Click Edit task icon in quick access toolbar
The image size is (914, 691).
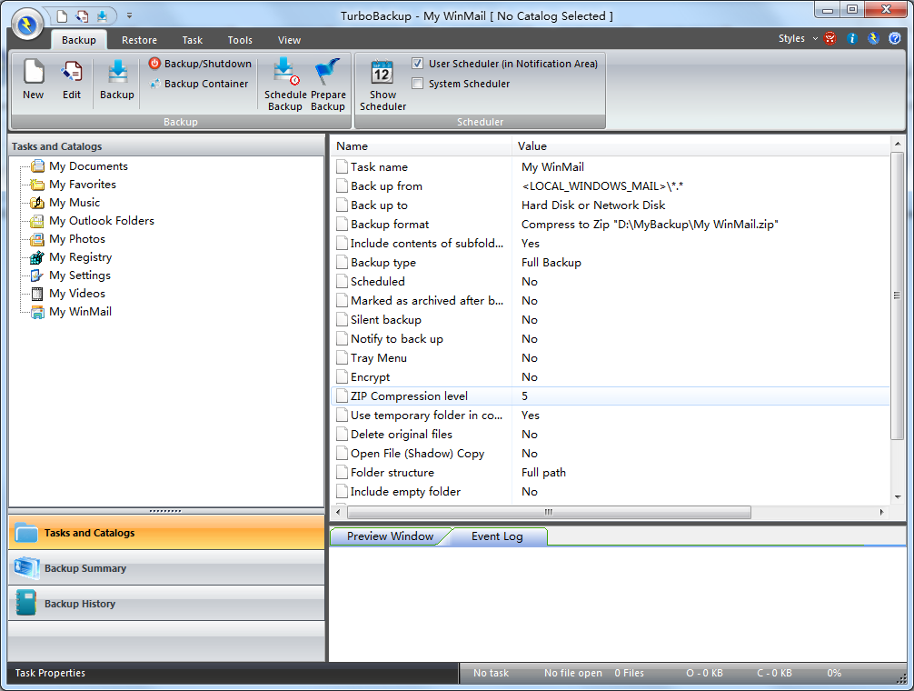click(82, 15)
